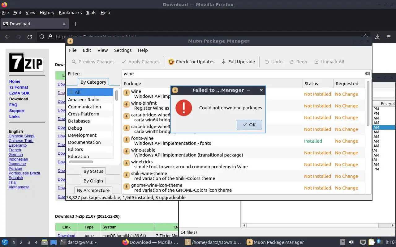Click the red error exclamation icon

184,108
